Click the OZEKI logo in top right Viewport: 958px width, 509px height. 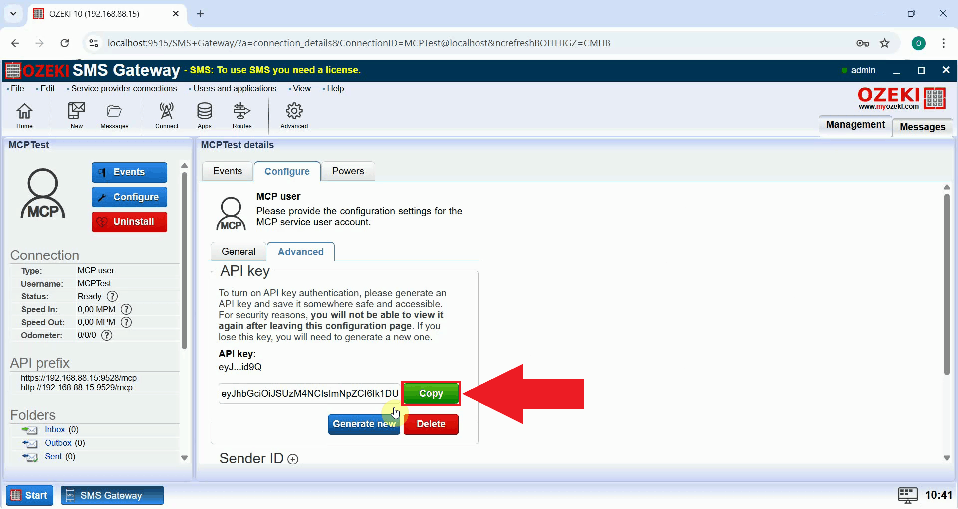click(901, 98)
